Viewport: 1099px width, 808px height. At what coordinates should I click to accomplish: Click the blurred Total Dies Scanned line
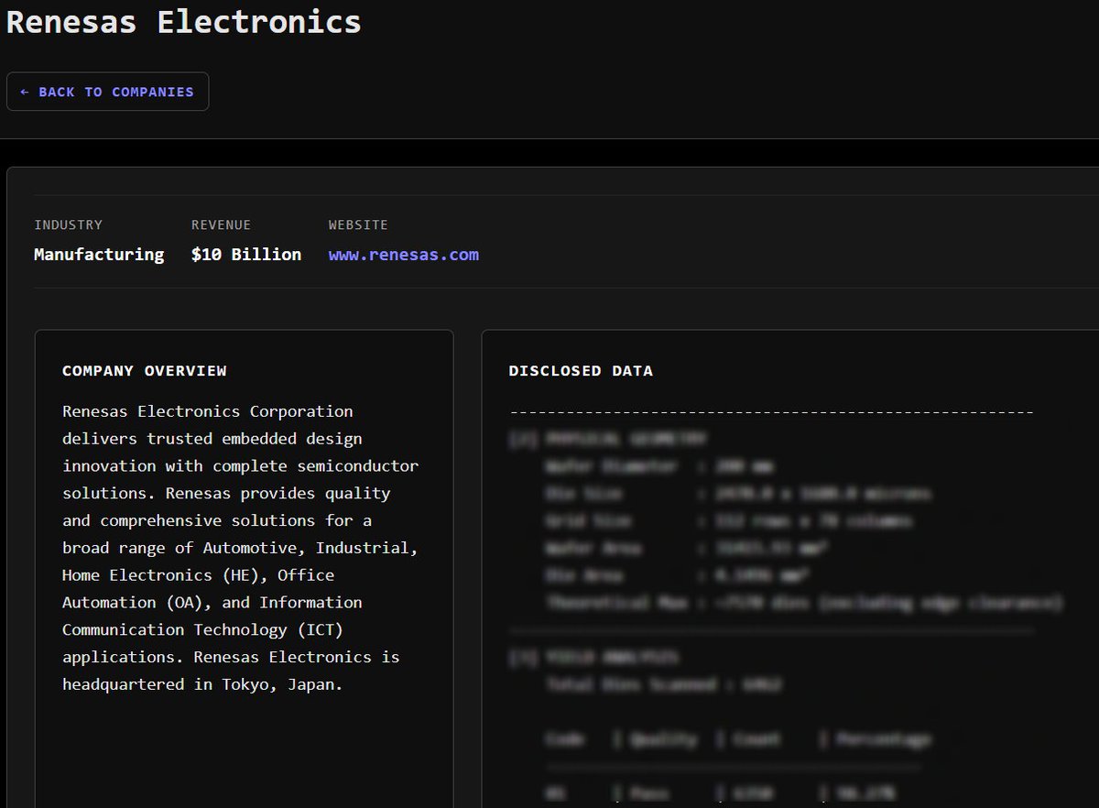pos(663,684)
